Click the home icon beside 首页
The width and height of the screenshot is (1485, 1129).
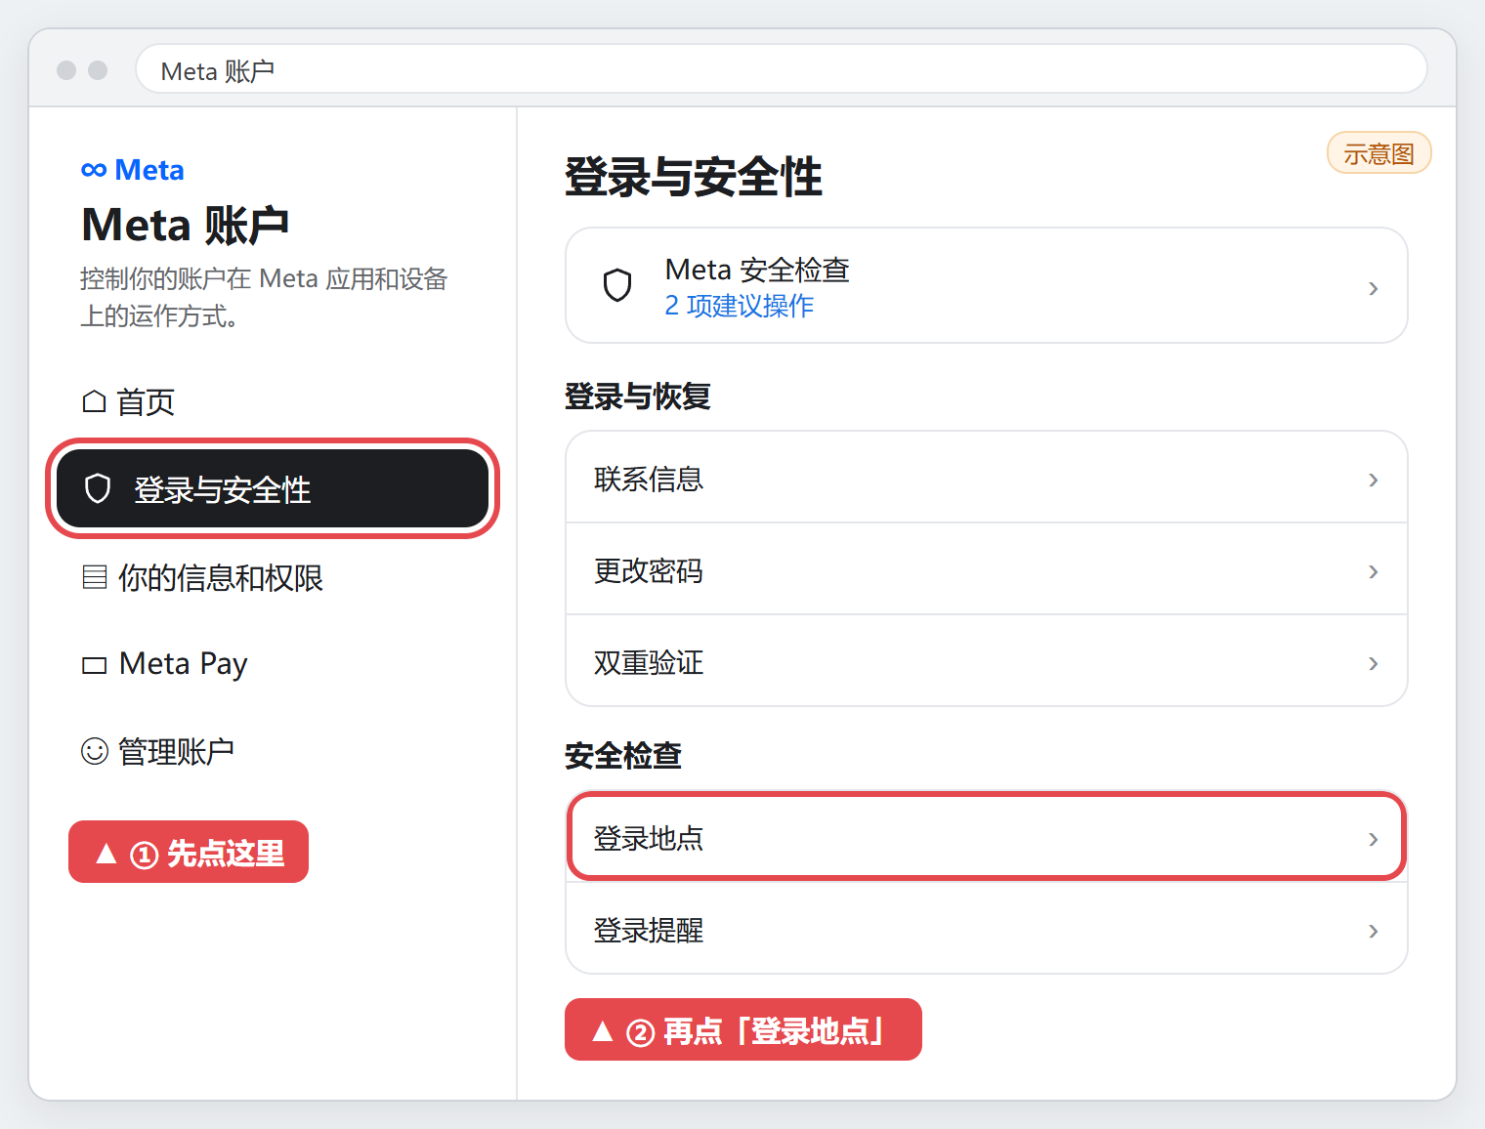point(95,401)
